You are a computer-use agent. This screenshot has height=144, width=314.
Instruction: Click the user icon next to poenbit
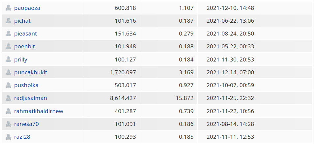tap(8, 46)
